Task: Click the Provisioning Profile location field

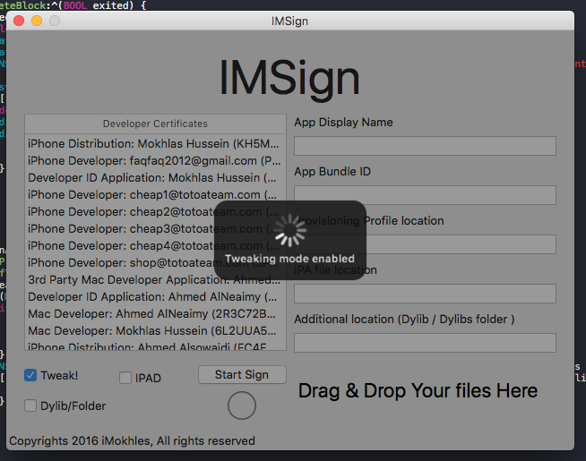Action: pos(425,244)
